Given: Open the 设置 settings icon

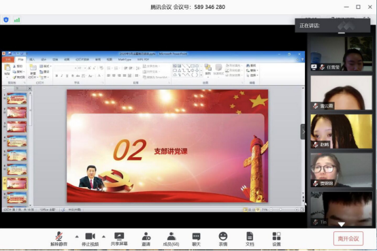Looking at the screenshot, I should coord(276,239).
